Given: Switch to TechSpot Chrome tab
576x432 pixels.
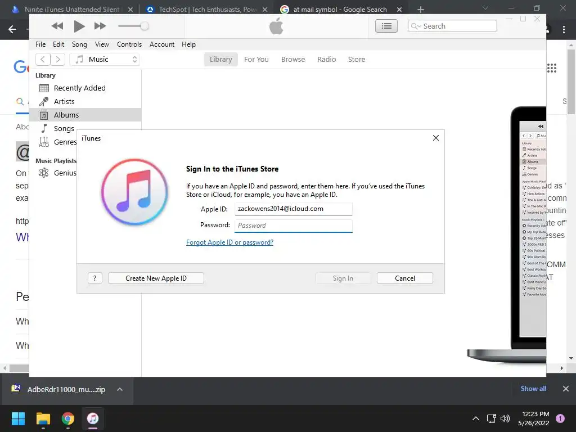Looking at the screenshot, I should pos(208,10).
